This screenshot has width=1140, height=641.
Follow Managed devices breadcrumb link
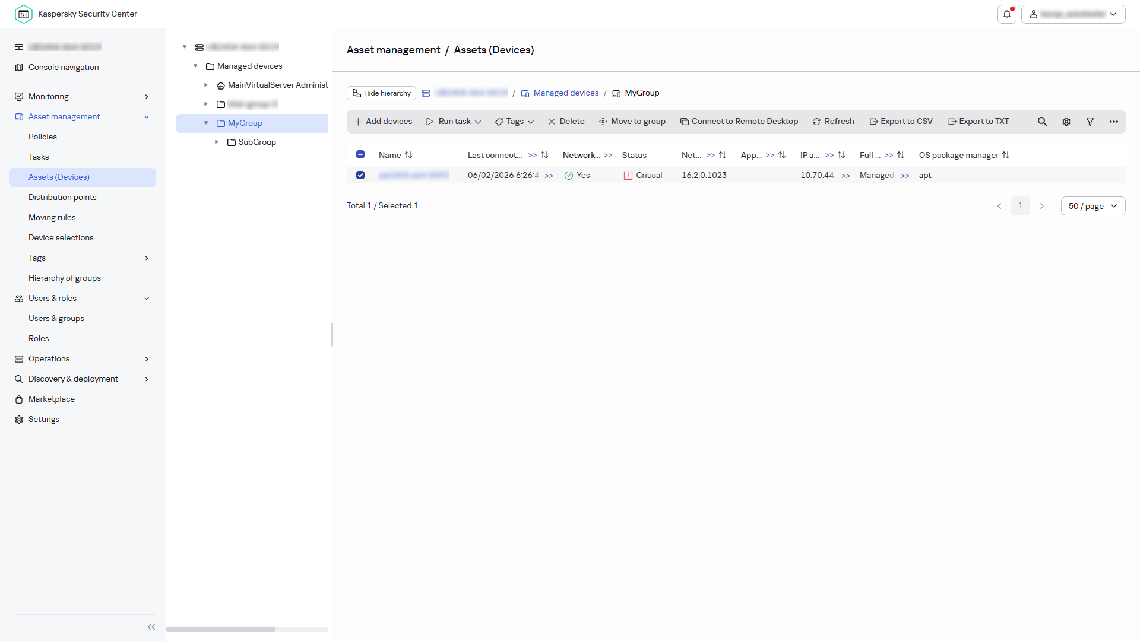tap(566, 93)
